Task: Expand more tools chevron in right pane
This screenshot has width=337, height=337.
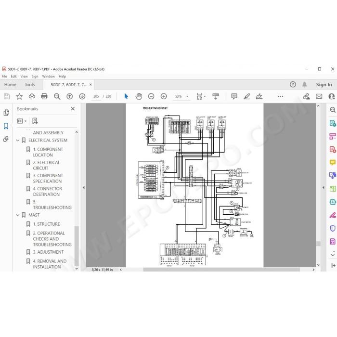Action: pyautogui.click(x=333, y=255)
